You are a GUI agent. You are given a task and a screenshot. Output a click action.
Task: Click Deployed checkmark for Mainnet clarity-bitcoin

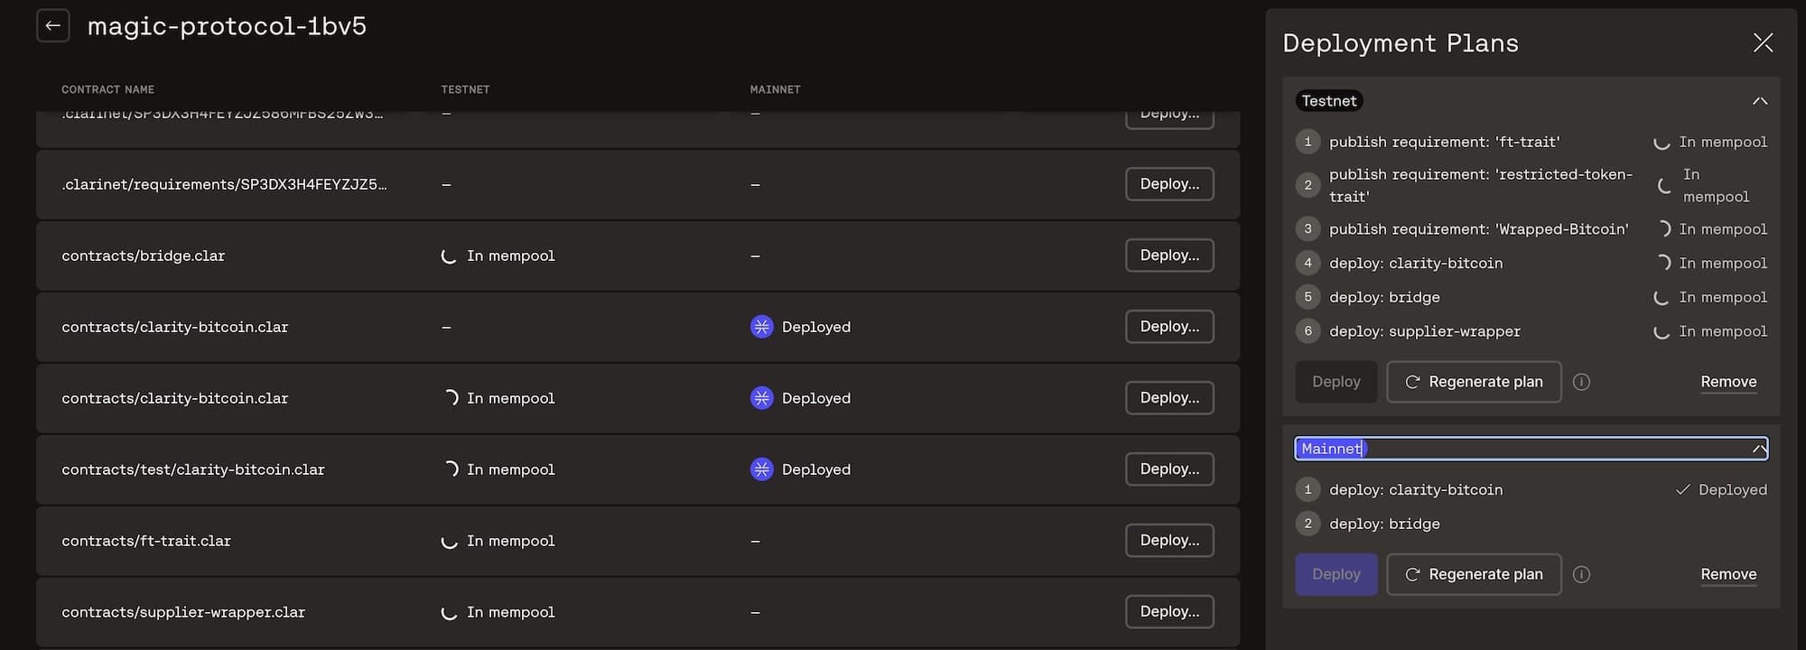[x=1682, y=490]
